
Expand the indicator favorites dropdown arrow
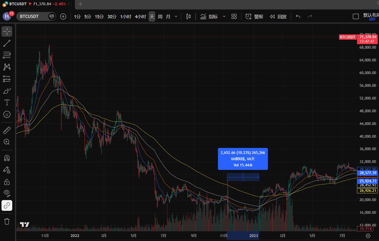[x=224, y=16]
